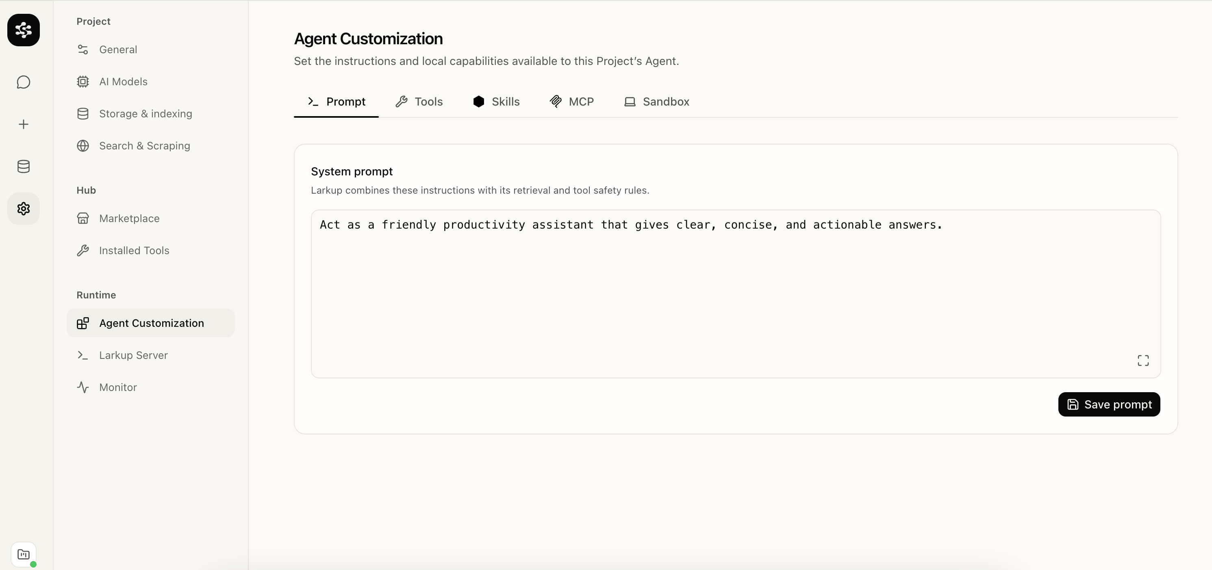Viewport: 1212px width, 570px height.
Task: Expand system prompt editor to fullscreen
Action: 1143,361
